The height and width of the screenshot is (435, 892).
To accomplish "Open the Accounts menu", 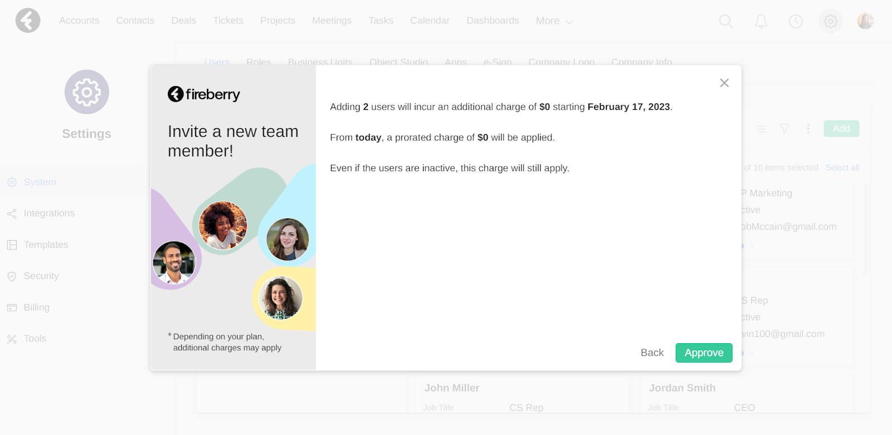I will pyautogui.click(x=79, y=21).
